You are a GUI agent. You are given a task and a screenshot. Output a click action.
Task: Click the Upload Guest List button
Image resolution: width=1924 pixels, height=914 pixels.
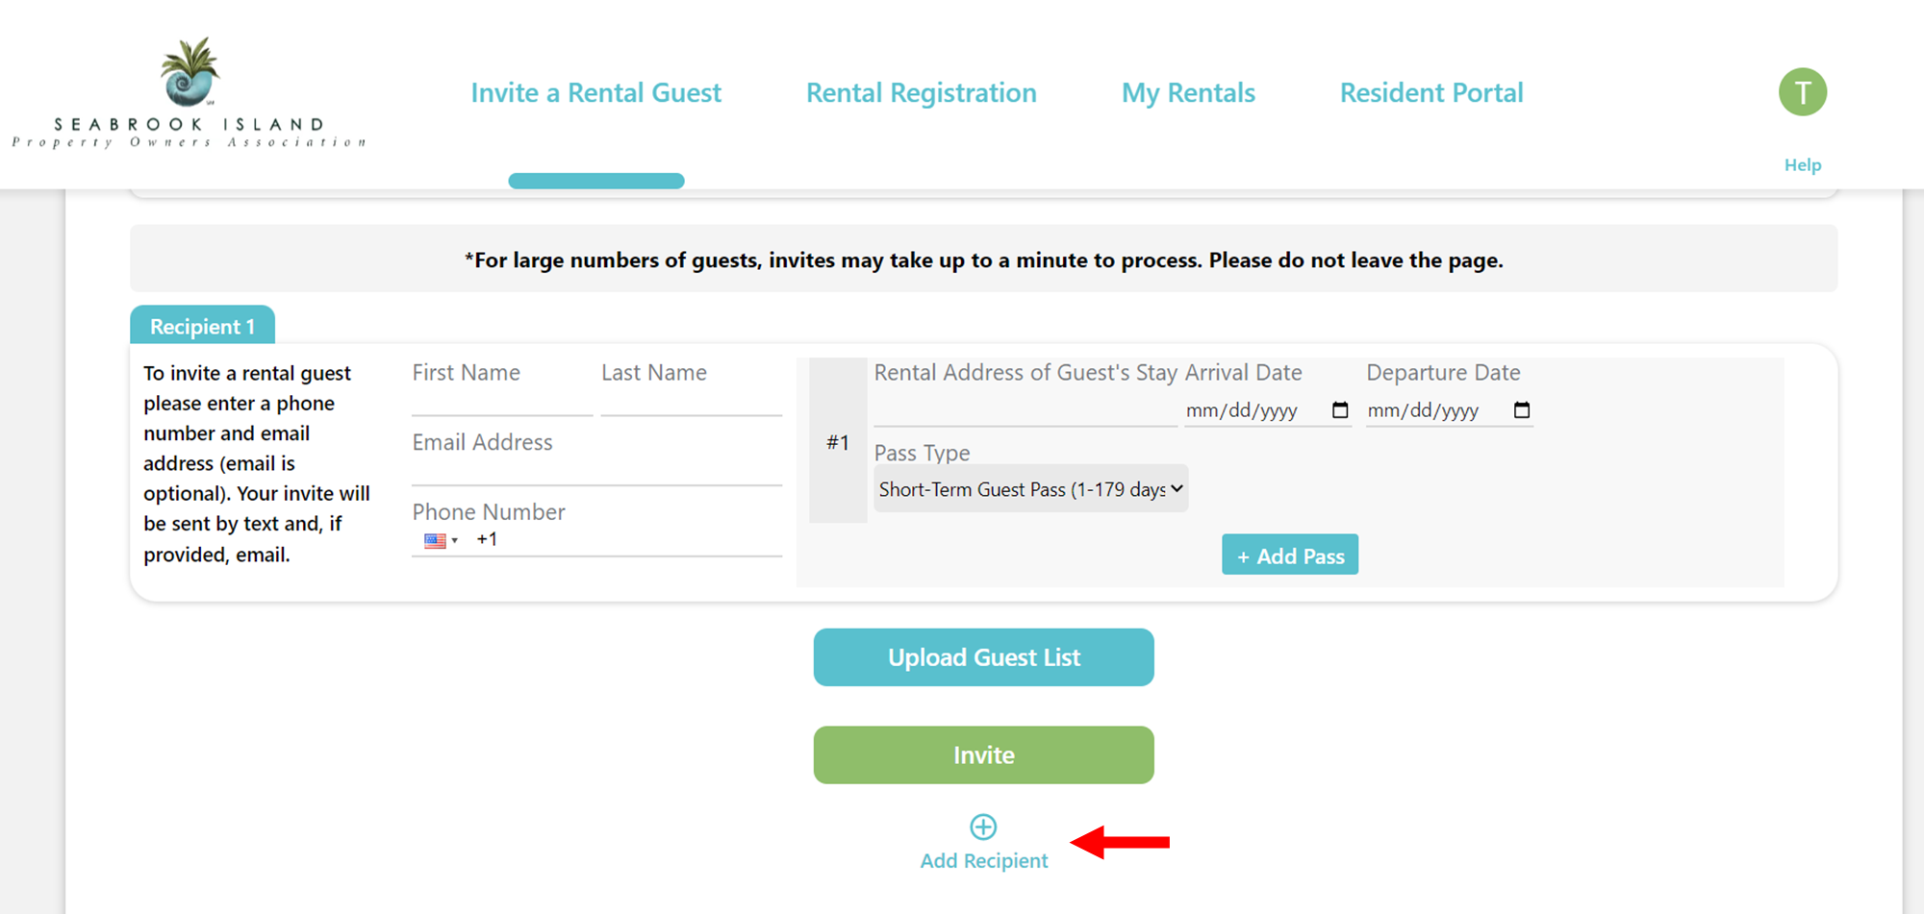[983, 657]
